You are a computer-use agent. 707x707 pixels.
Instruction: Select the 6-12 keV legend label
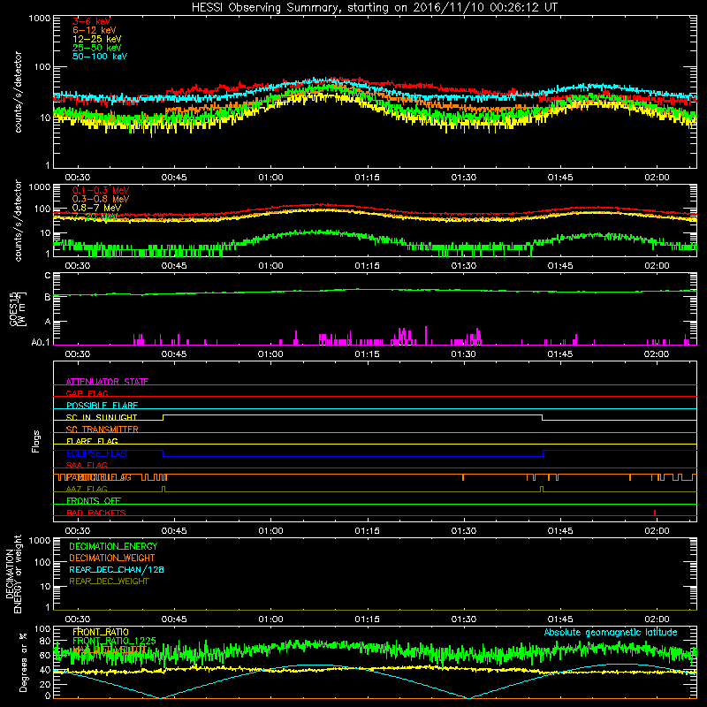tap(94, 30)
